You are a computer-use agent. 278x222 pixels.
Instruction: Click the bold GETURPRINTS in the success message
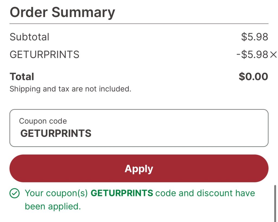(122, 193)
